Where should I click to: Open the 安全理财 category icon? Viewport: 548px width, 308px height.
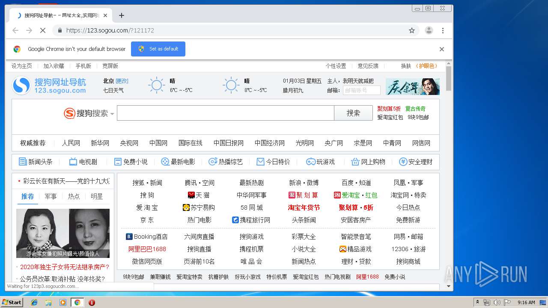(x=403, y=162)
